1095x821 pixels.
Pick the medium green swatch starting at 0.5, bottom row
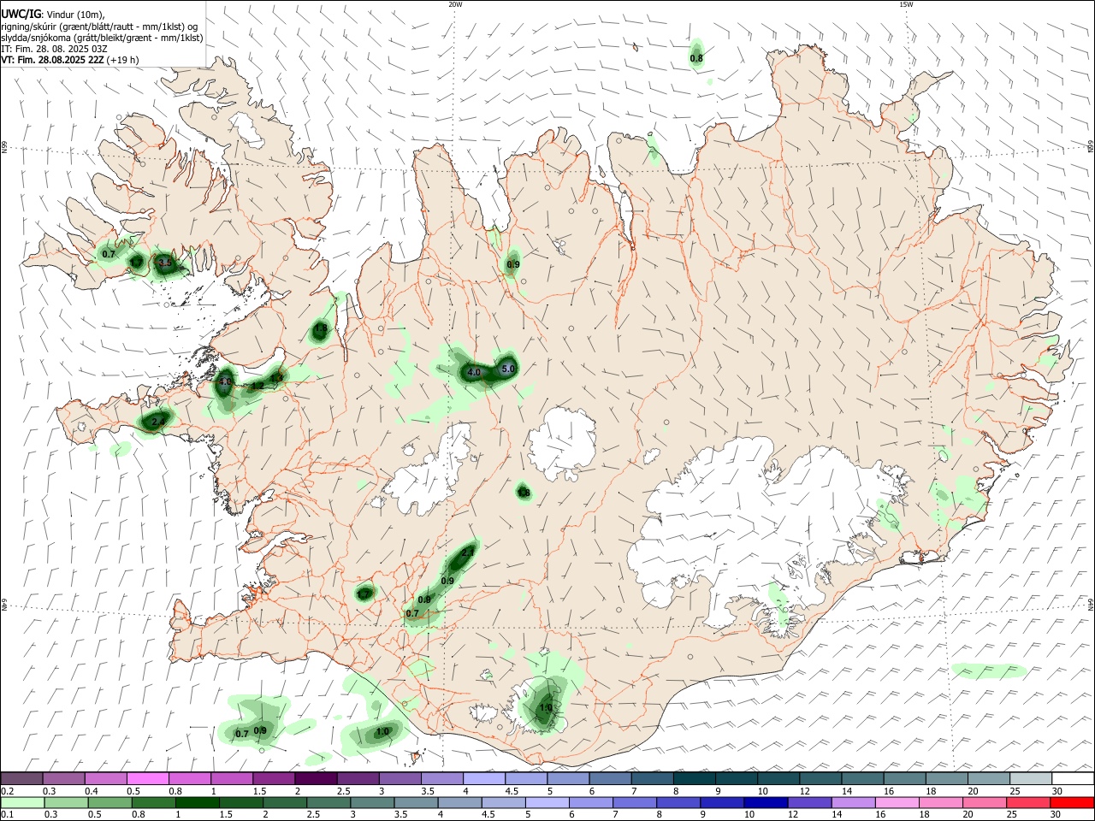[x=110, y=802]
